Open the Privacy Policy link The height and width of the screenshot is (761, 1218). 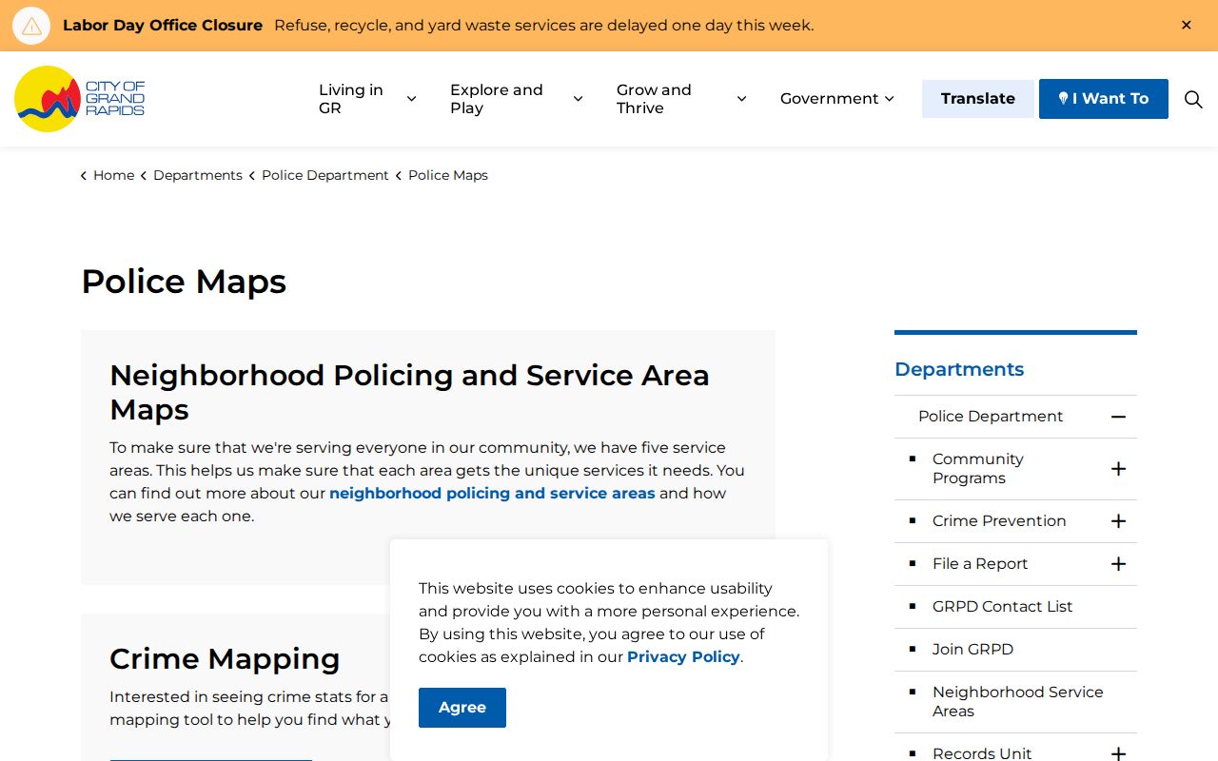683,656
